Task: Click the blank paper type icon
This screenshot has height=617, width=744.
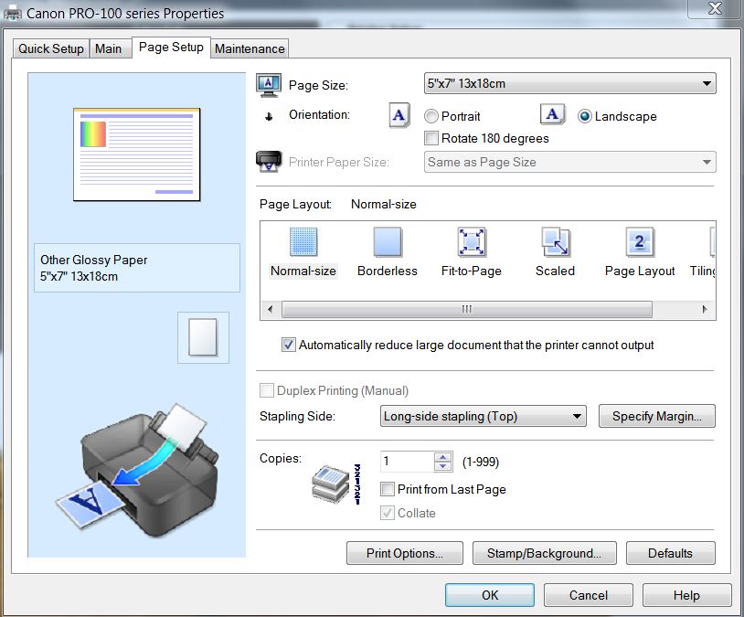Action: [203, 337]
